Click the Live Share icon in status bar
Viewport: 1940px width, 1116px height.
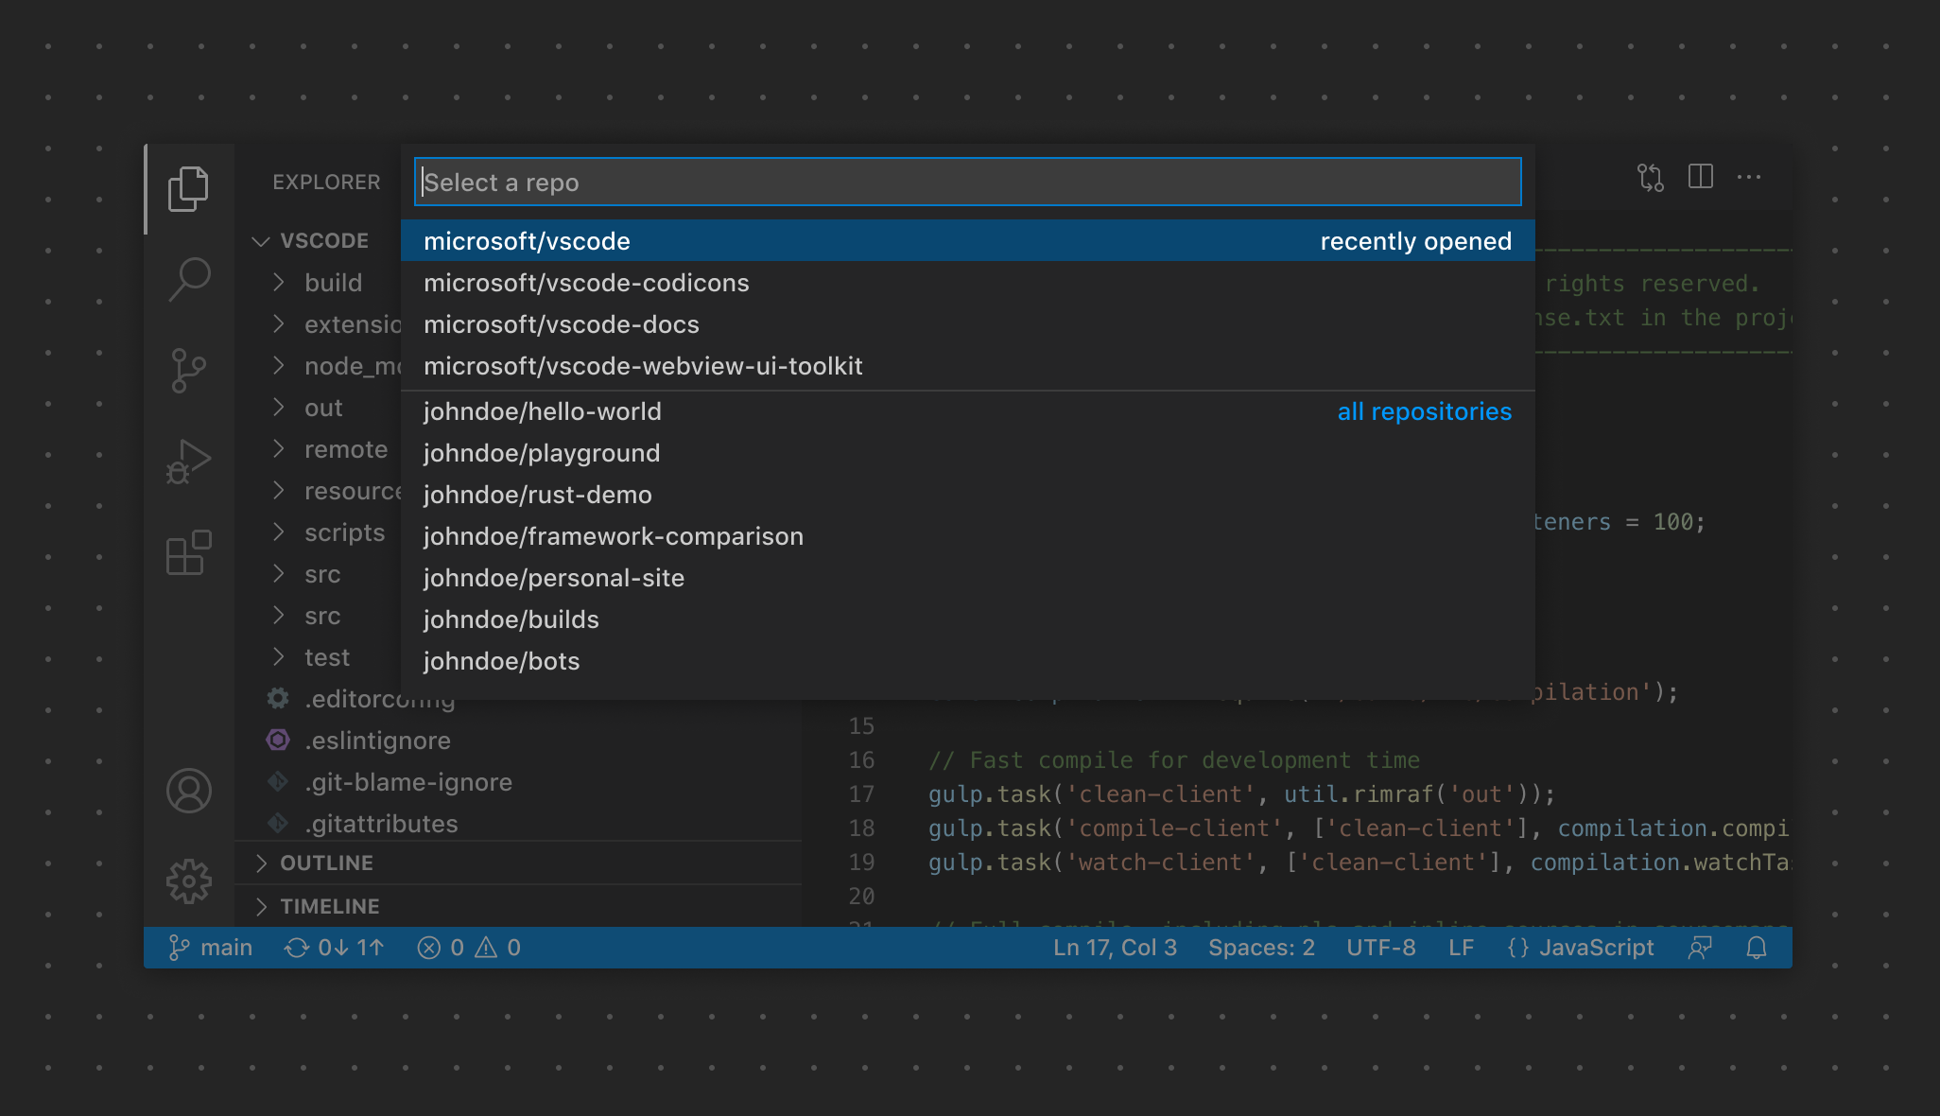click(x=1701, y=947)
